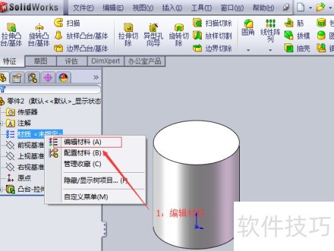This screenshot has height=251, width=334.
Task: Choose 管理收藏 (C) from context menu
Action: (96, 164)
